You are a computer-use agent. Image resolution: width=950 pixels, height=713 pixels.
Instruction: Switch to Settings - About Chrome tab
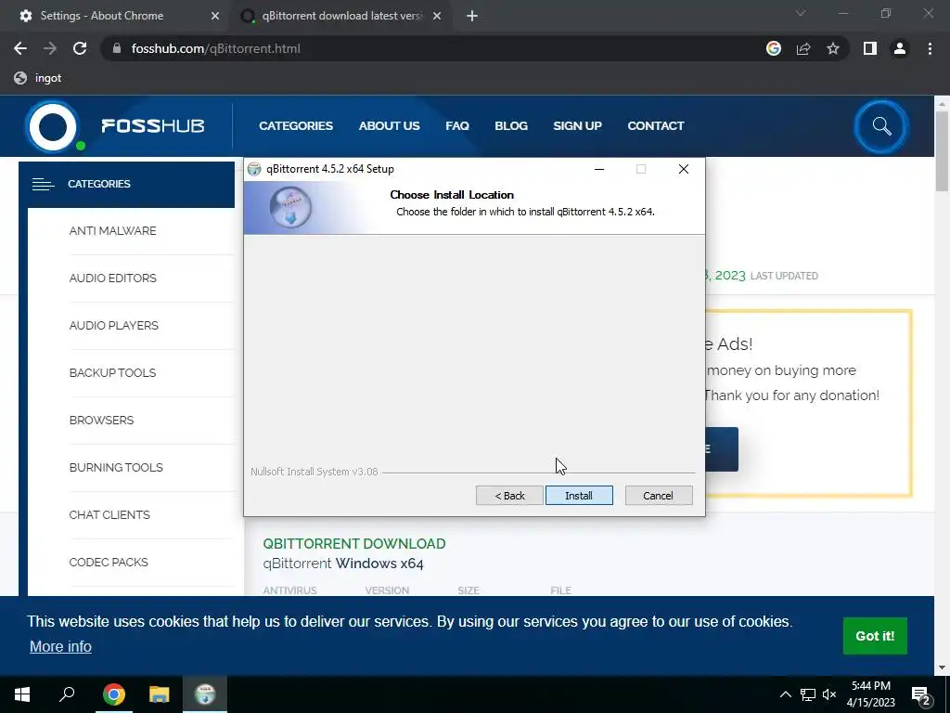[x=115, y=16]
